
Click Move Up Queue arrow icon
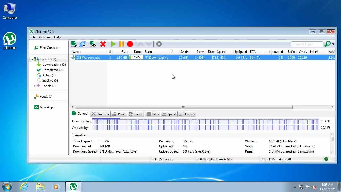(x=140, y=44)
